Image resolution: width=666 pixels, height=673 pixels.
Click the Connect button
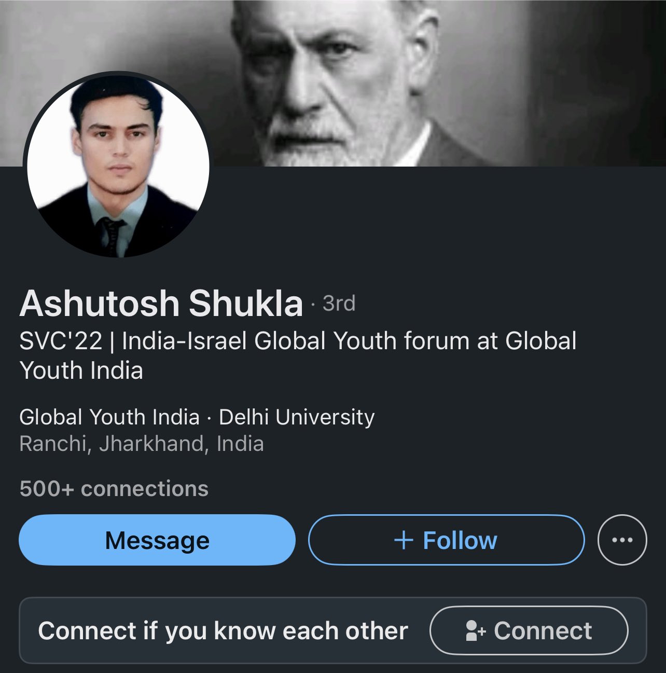529,631
